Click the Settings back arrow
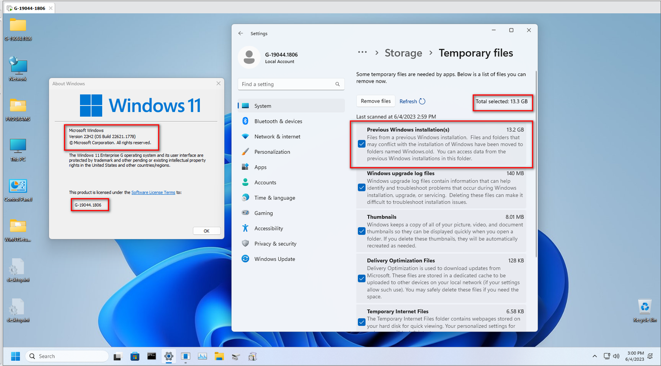This screenshot has width=661, height=366. (241, 33)
